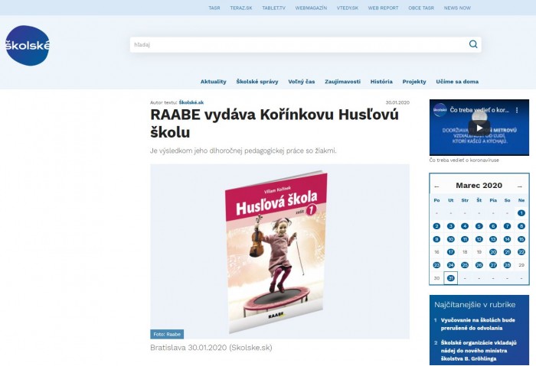Click the article date 30.01.2020
This screenshot has height=366, width=536.
coord(397,102)
